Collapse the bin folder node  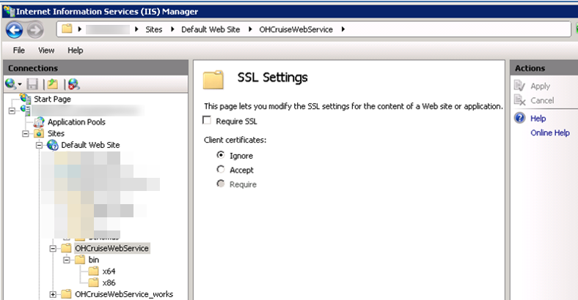pos(66,260)
